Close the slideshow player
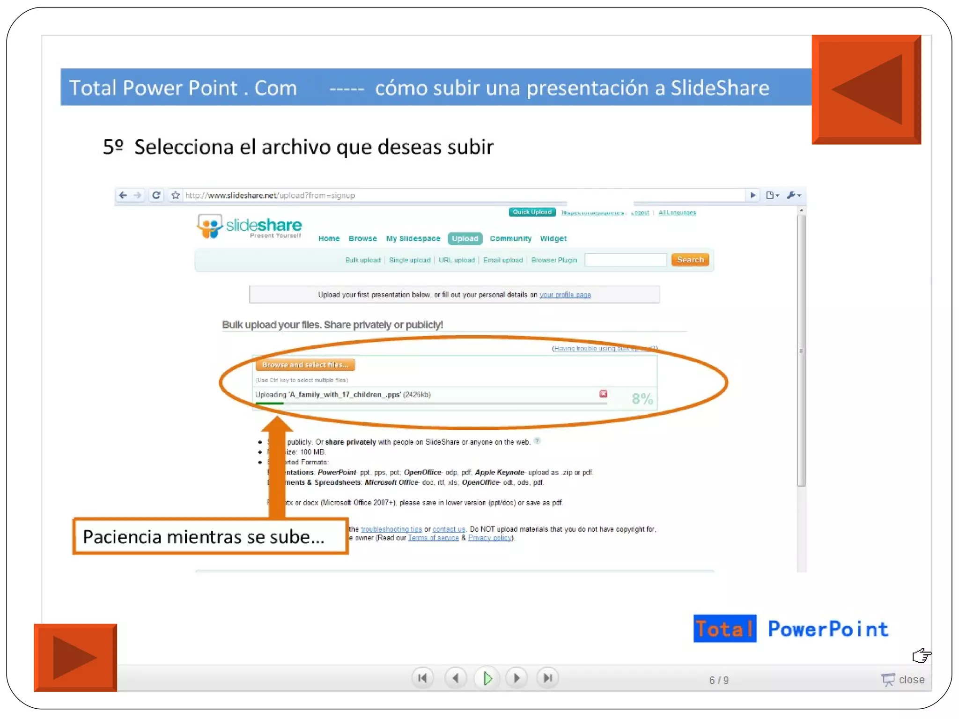 click(x=903, y=679)
